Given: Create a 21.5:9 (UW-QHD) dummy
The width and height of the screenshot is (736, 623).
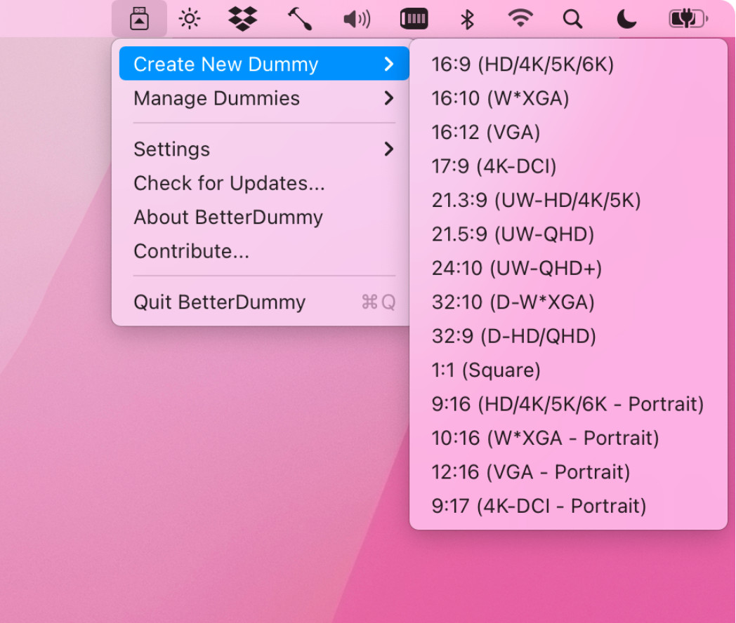Looking at the screenshot, I should pos(568,234).
